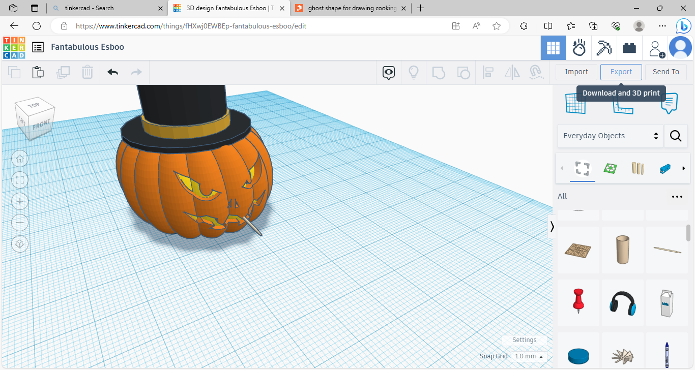Click the Import button
Image resolution: width=695 pixels, height=370 pixels.
pos(576,72)
